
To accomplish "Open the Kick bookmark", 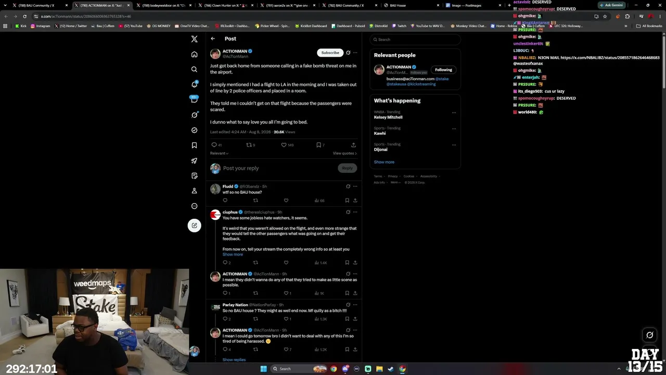I will point(21,26).
